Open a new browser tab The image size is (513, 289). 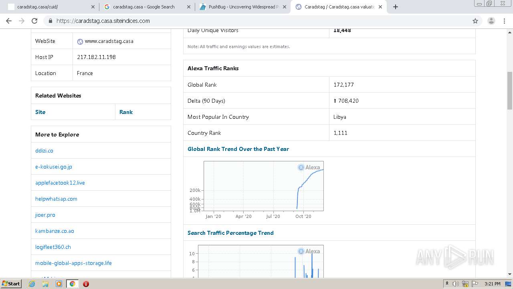pos(396,7)
